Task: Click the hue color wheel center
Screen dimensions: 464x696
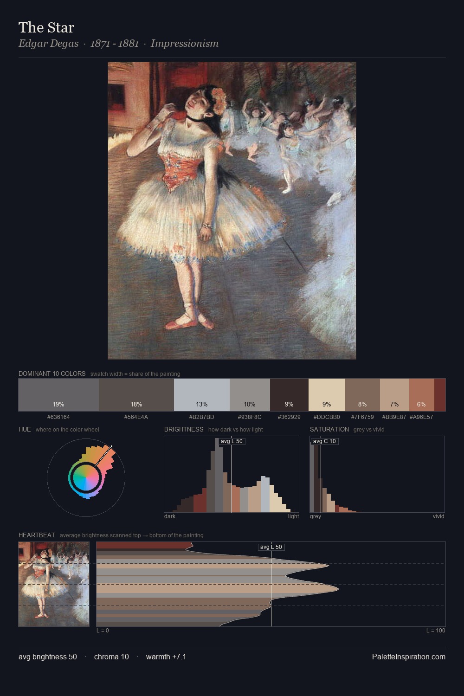Action: 86,477
